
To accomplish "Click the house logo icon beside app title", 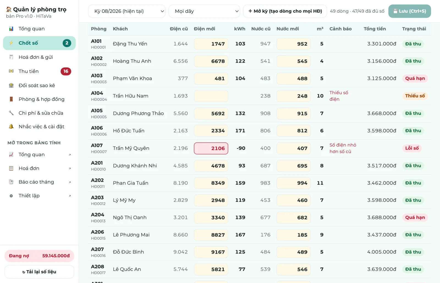I will (9, 9).
